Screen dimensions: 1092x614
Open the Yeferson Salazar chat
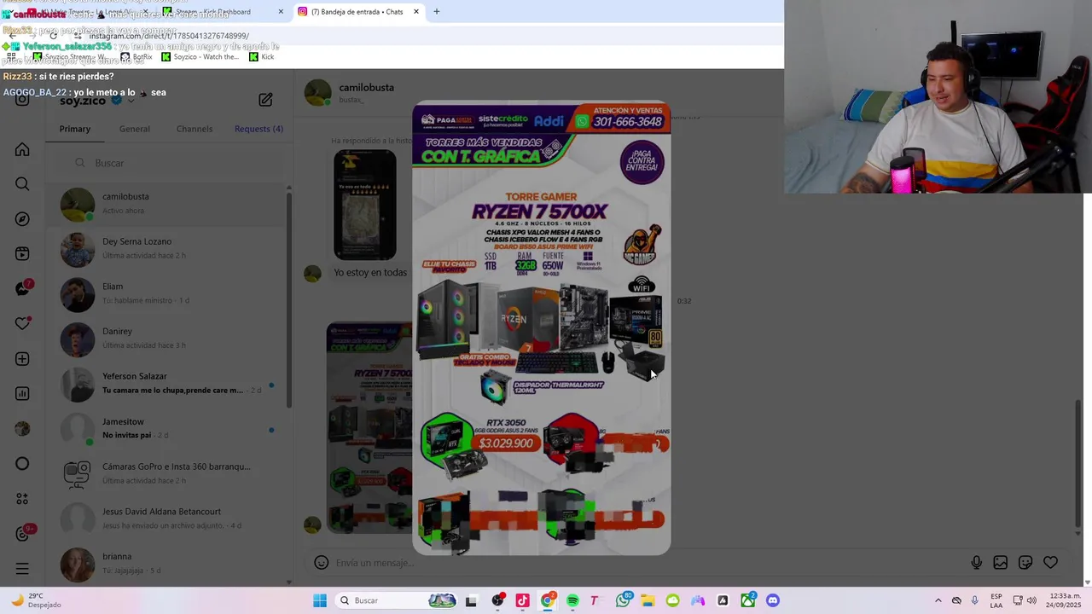pos(166,385)
